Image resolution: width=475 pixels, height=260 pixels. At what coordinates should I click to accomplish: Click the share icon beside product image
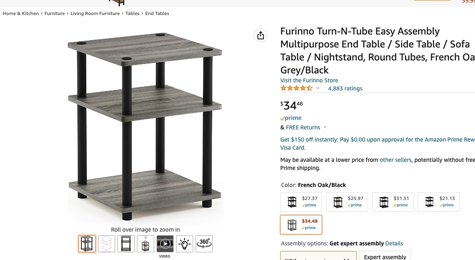coord(261,35)
